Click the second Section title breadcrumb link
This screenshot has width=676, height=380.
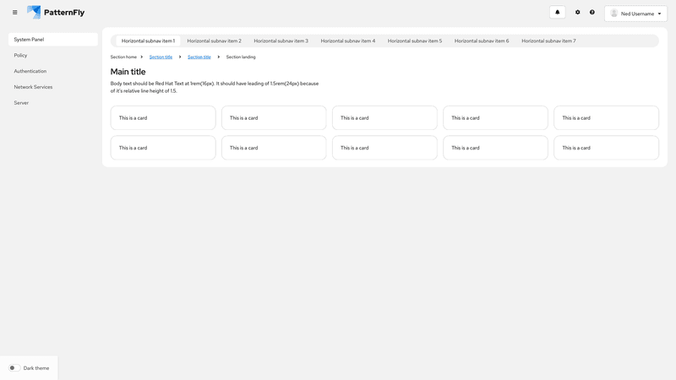199,57
